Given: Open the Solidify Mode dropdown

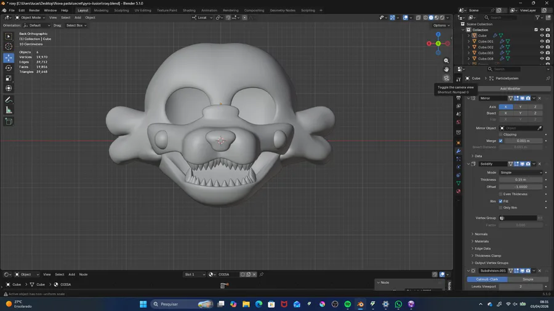Looking at the screenshot, I should pos(521,173).
